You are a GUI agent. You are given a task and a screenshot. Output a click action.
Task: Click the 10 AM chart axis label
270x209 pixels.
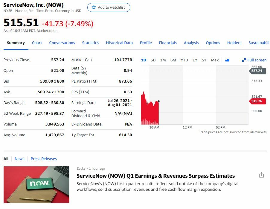(x=154, y=127)
